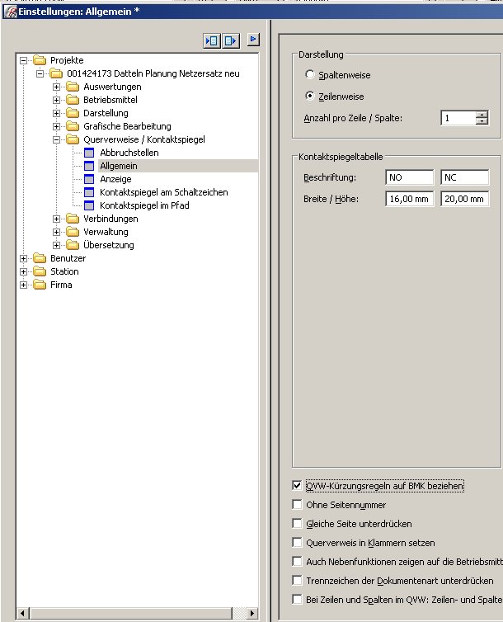Screen dimensions: 503x622
Task: Click the Verwaltung folder icon
Action: pyautogui.click(x=73, y=232)
